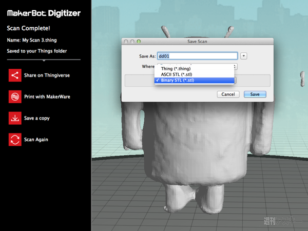Expand the Save As disclosure arrow
The width and height of the screenshot is (308, 231).
[x=243, y=56]
